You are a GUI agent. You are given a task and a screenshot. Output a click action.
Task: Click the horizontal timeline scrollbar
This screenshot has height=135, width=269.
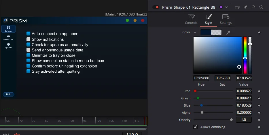click(73, 129)
